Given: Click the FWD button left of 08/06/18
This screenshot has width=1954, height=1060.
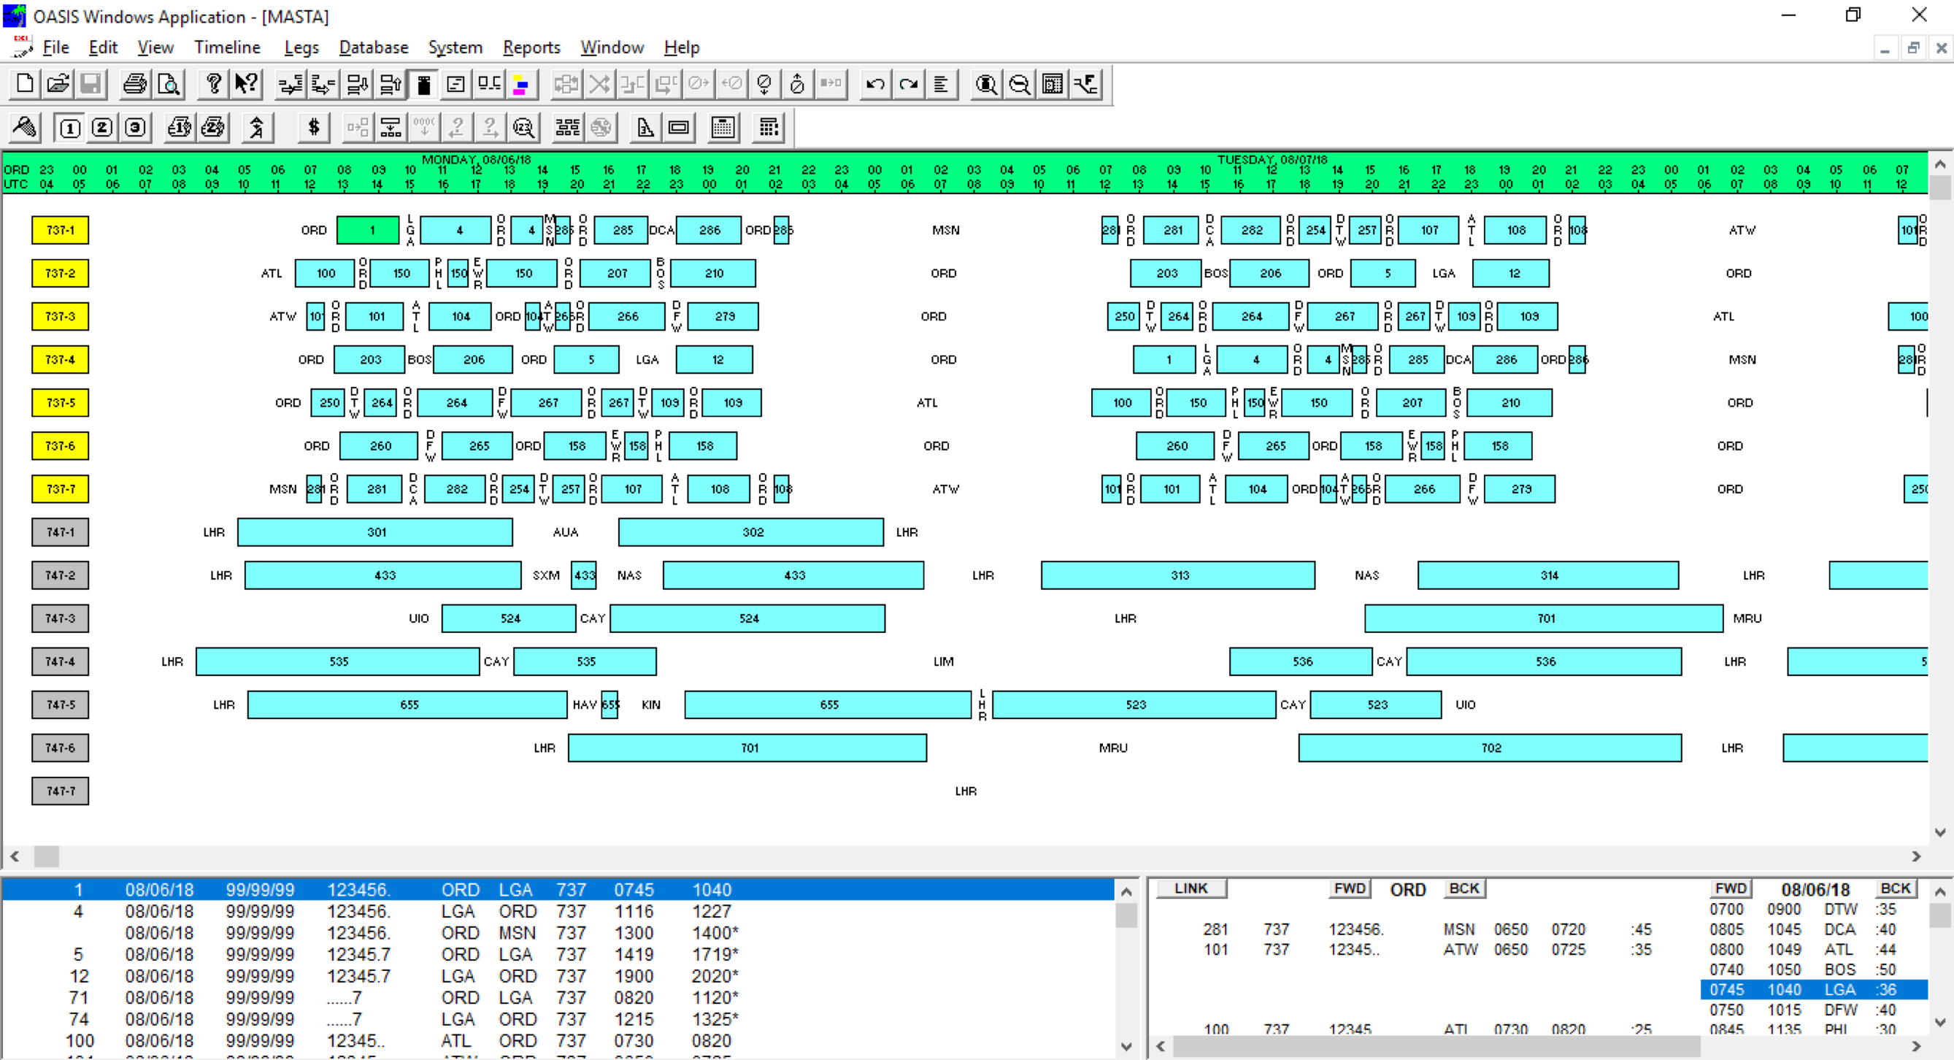Looking at the screenshot, I should click(1731, 888).
